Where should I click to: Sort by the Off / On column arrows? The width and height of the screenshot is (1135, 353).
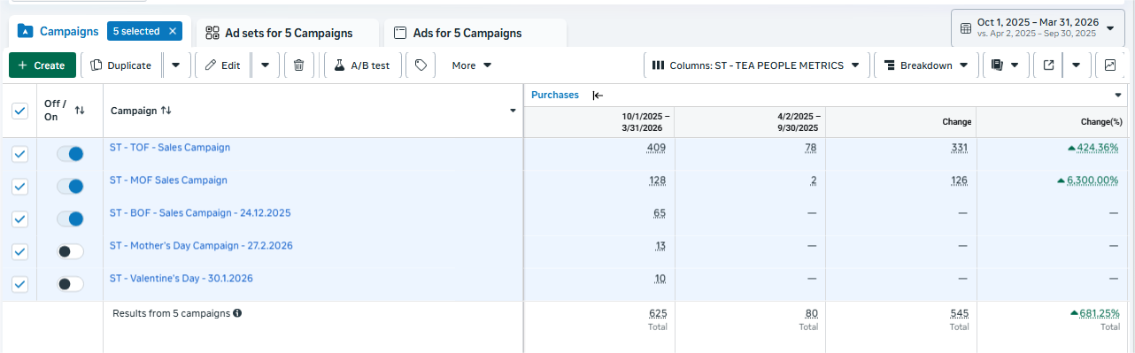[80, 111]
